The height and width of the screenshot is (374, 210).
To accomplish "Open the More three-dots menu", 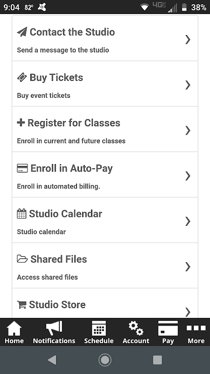I will pos(196,332).
